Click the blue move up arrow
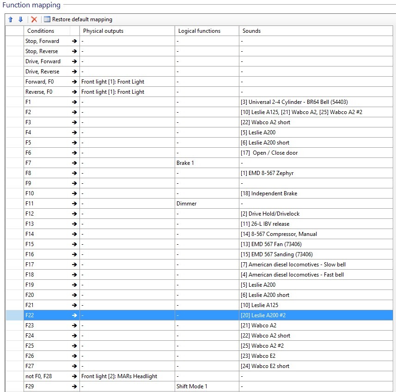Image resolution: width=396 pixels, height=392 pixels. (x=11, y=19)
